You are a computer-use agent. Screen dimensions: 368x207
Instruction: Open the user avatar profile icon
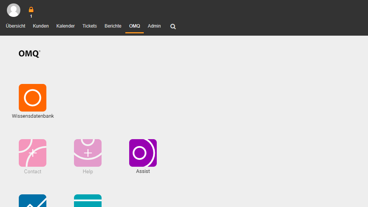click(14, 10)
